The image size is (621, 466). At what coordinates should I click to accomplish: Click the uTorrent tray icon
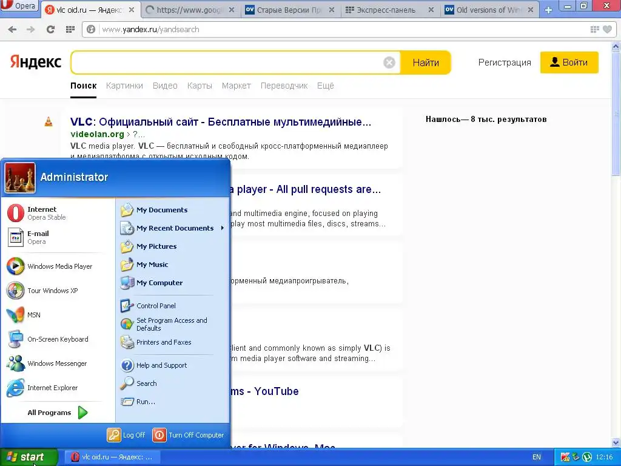(587, 457)
